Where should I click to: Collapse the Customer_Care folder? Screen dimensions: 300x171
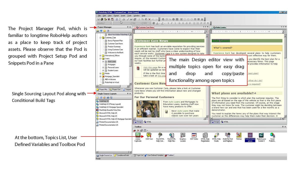100,38
